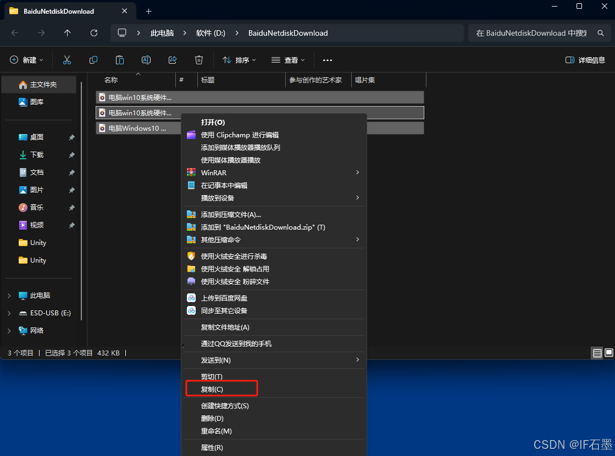The image size is (615, 456).
Task: Expand ESD-USB (E:) tree node
Action: pos(9,313)
